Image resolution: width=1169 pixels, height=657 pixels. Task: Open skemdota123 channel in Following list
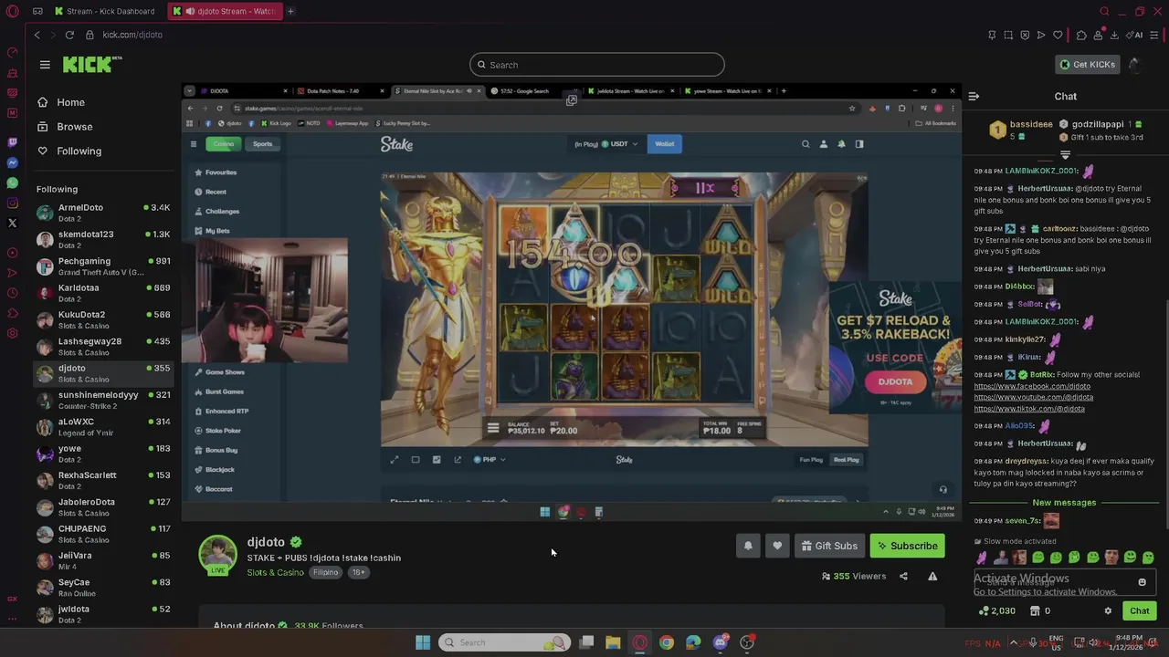[103, 239]
